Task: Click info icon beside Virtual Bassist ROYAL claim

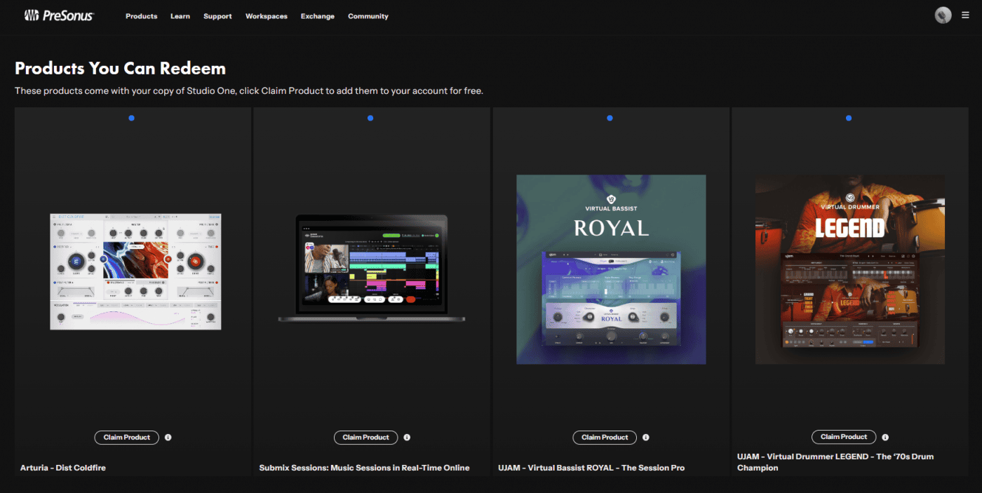Action: [646, 438]
